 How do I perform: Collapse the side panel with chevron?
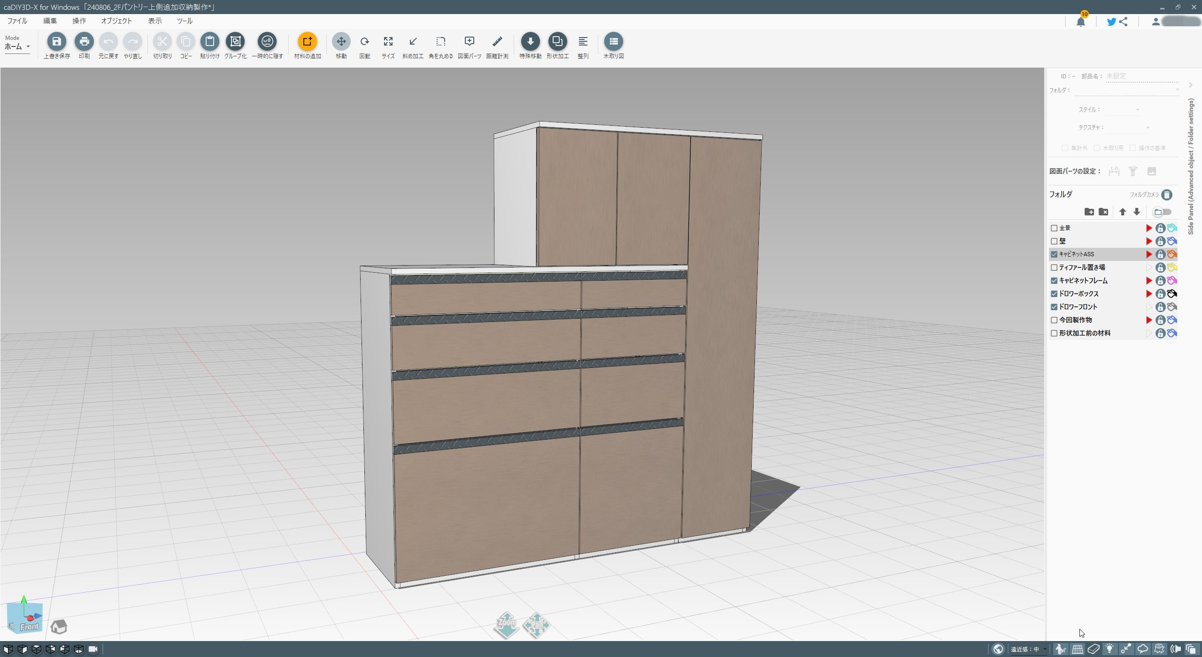1191,85
